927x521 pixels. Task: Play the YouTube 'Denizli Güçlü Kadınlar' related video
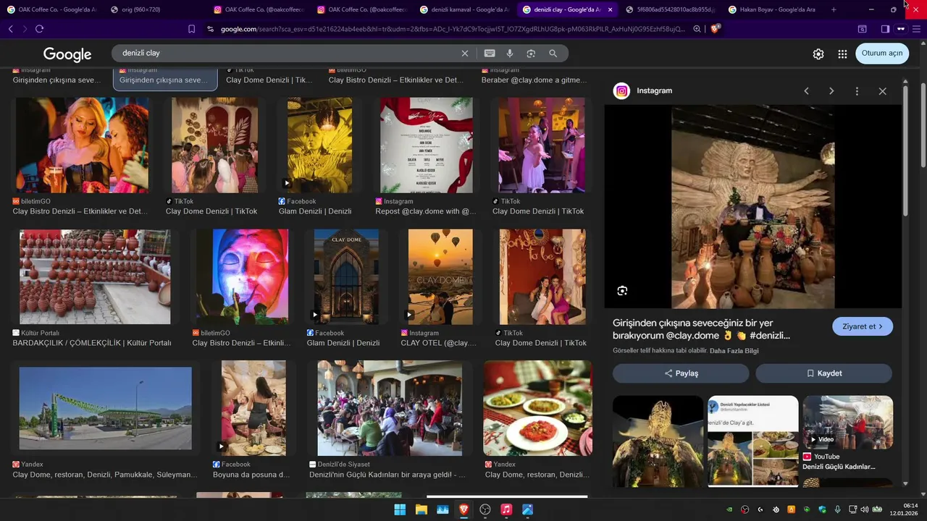click(x=848, y=422)
